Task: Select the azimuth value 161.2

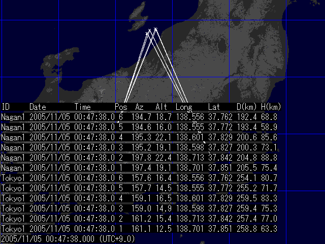Action: pos(141,219)
